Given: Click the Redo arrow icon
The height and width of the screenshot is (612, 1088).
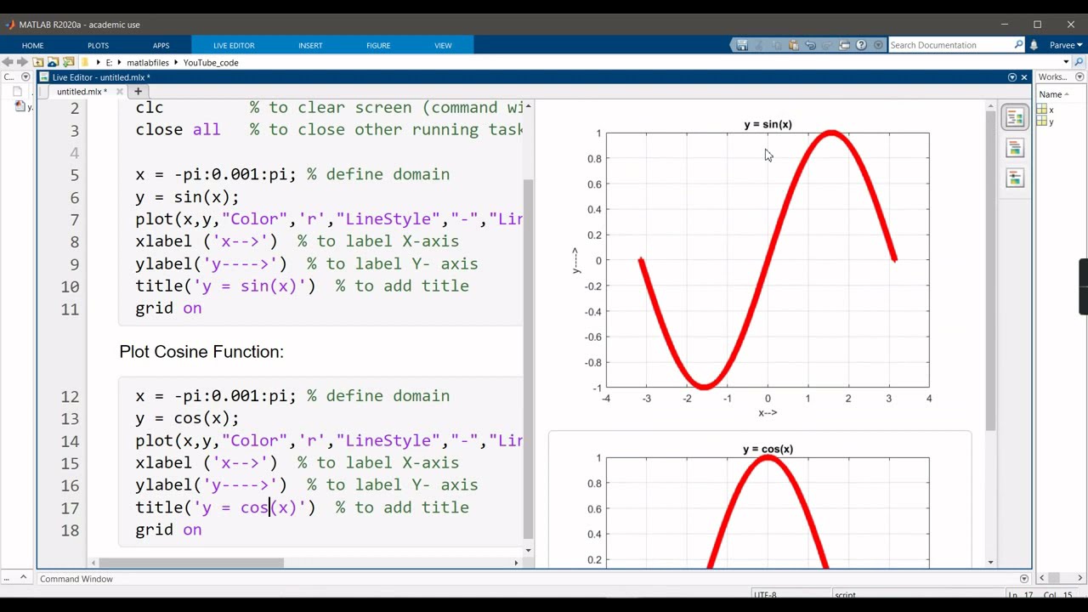Looking at the screenshot, I should click(x=827, y=45).
